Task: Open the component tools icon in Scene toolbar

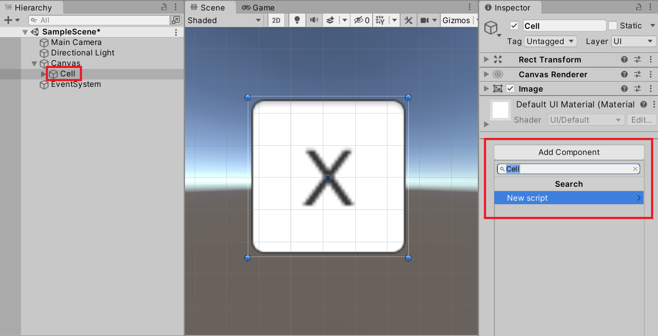Action: tap(408, 20)
